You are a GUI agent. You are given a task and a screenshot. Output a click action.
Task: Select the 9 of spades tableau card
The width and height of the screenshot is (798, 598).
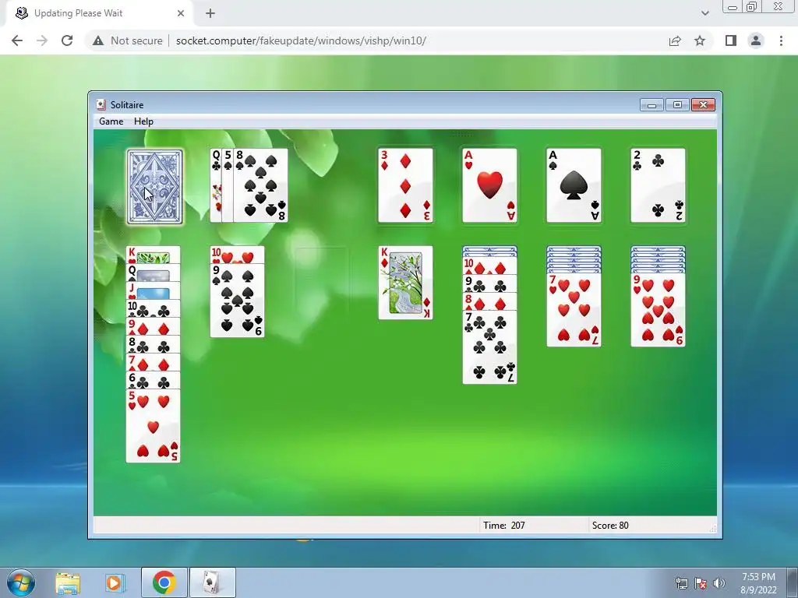[x=237, y=301]
